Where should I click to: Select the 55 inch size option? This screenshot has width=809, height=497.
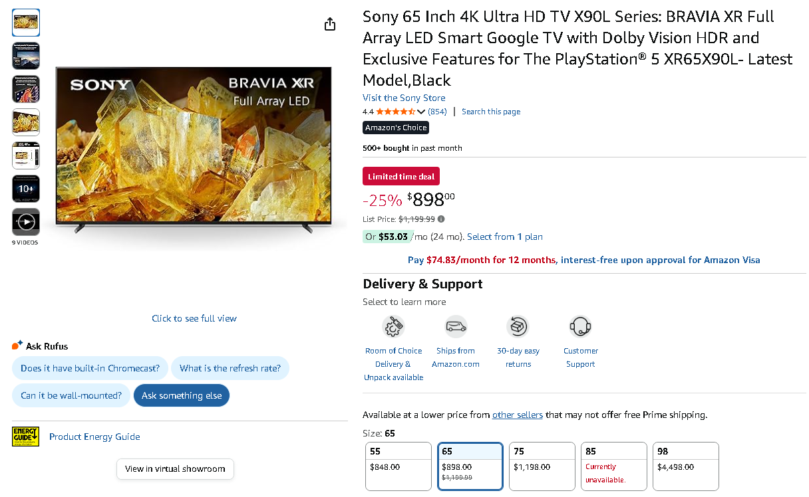(399, 466)
